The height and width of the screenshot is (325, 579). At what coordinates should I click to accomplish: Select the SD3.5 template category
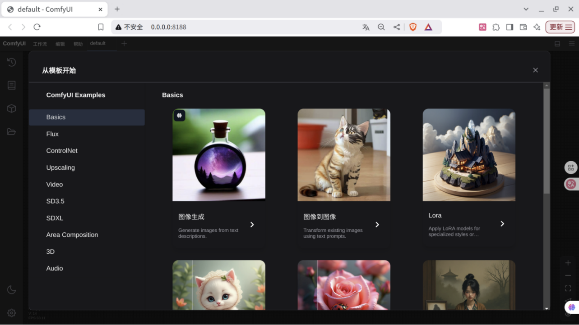point(87,201)
